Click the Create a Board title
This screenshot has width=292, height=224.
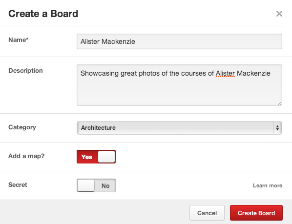43,14
